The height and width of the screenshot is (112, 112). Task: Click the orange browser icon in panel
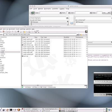point(19,110)
